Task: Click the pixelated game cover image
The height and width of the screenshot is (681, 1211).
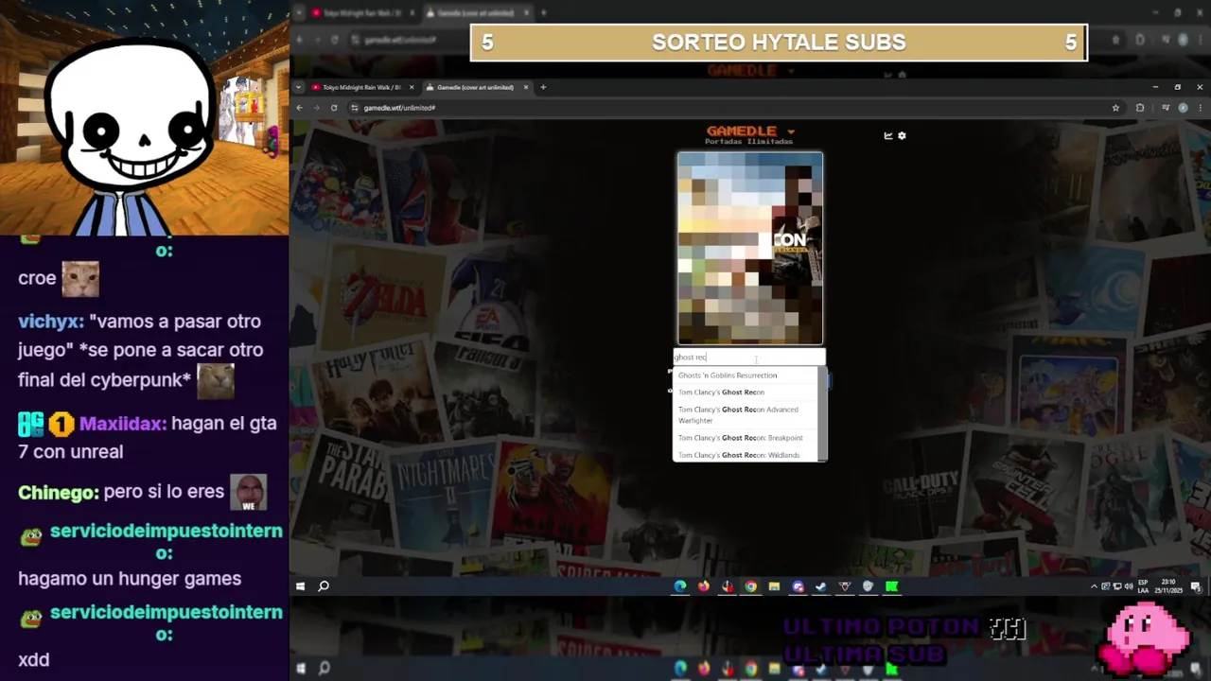Action: click(750, 248)
